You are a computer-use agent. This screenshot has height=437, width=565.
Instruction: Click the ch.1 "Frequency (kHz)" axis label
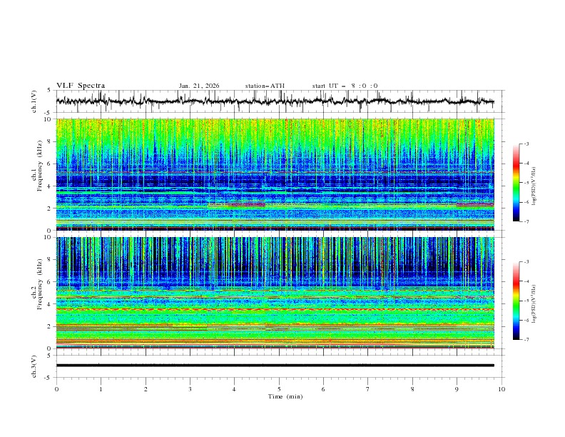[40, 166]
